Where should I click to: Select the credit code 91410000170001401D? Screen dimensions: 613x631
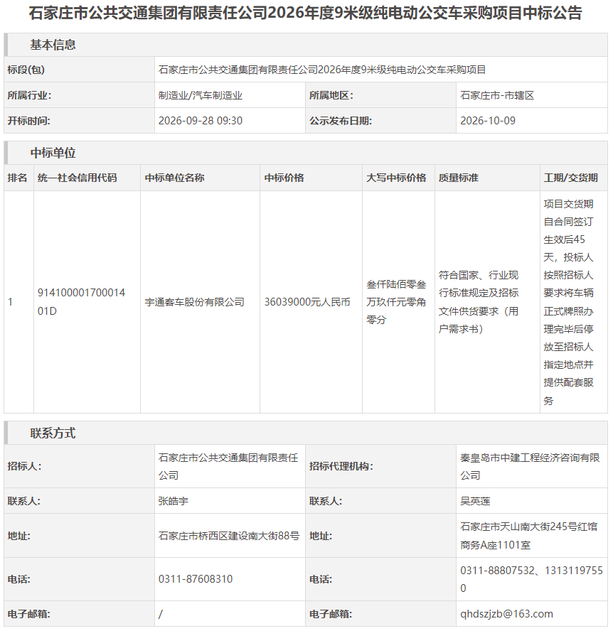pyautogui.click(x=81, y=302)
